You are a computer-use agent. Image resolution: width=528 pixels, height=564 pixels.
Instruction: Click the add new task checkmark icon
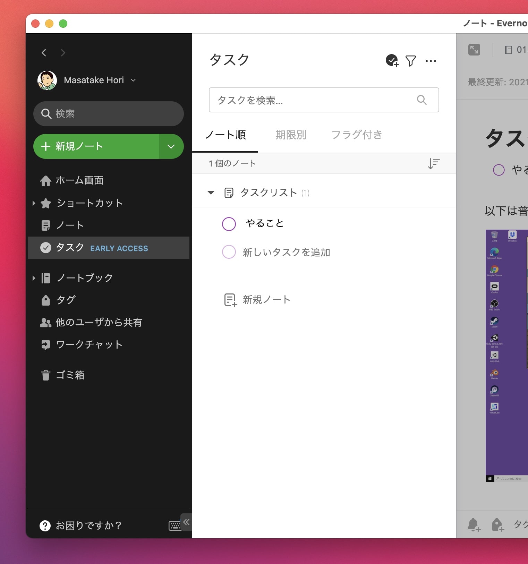tap(392, 60)
